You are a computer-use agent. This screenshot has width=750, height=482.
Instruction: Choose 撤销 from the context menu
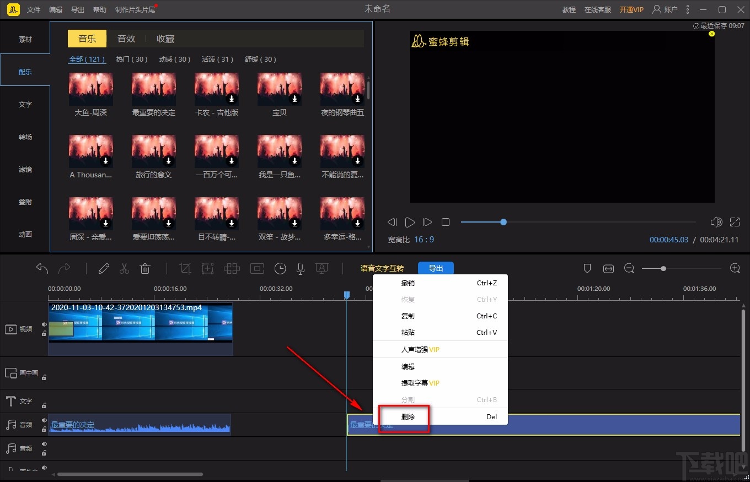click(x=440, y=283)
